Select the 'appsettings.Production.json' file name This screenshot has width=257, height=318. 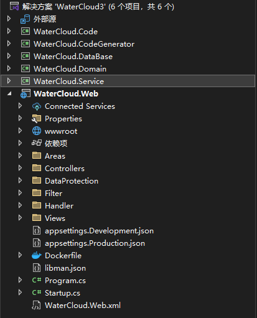coord(95,243)
